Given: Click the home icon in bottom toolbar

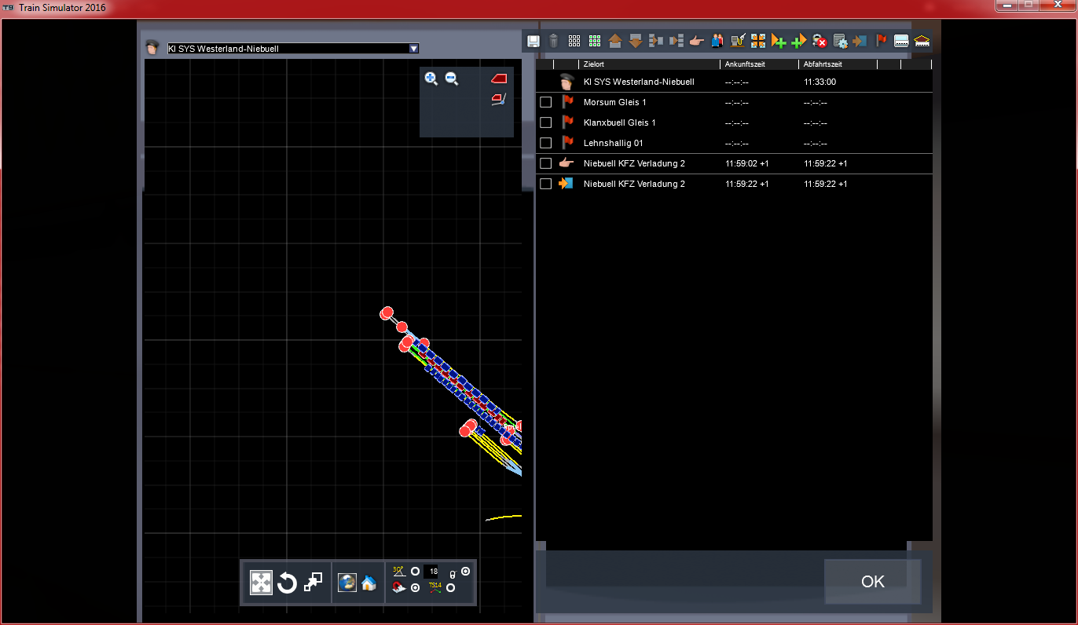Looking at the screenshot, I should pyautogui.click(x=368, y=583).
